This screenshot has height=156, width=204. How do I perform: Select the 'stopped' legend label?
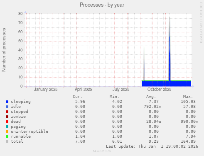point(20,112)
